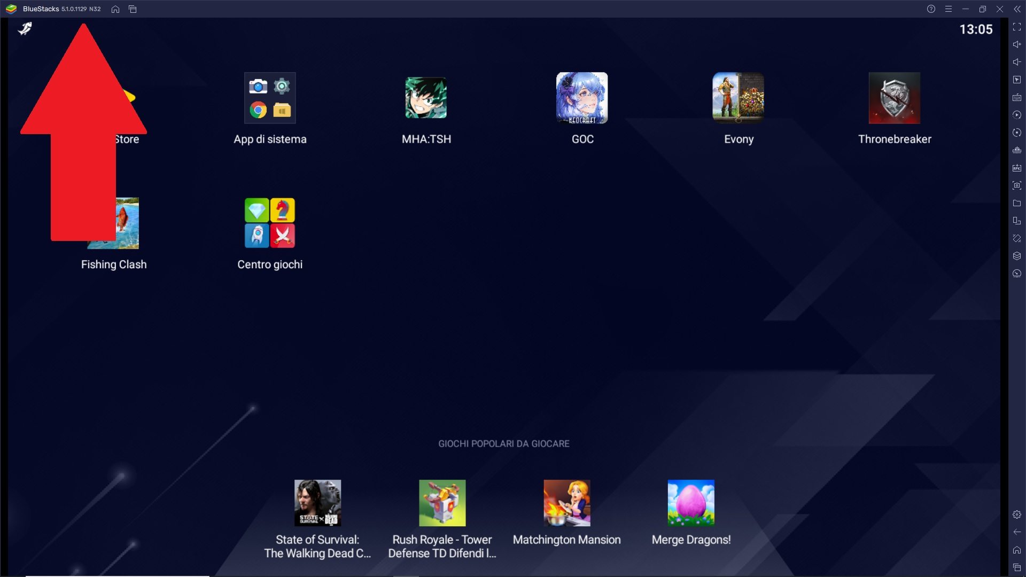Increase volume from the sidebar
This screenshot has height=577, width=1026.
tap(1017, 44)
